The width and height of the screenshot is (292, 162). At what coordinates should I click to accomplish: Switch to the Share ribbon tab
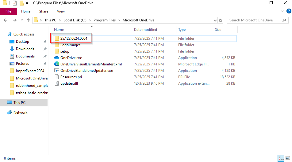pos(44,11)
